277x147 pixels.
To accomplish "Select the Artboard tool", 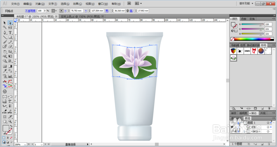I will pyautogui.click(x=5, y=117).
